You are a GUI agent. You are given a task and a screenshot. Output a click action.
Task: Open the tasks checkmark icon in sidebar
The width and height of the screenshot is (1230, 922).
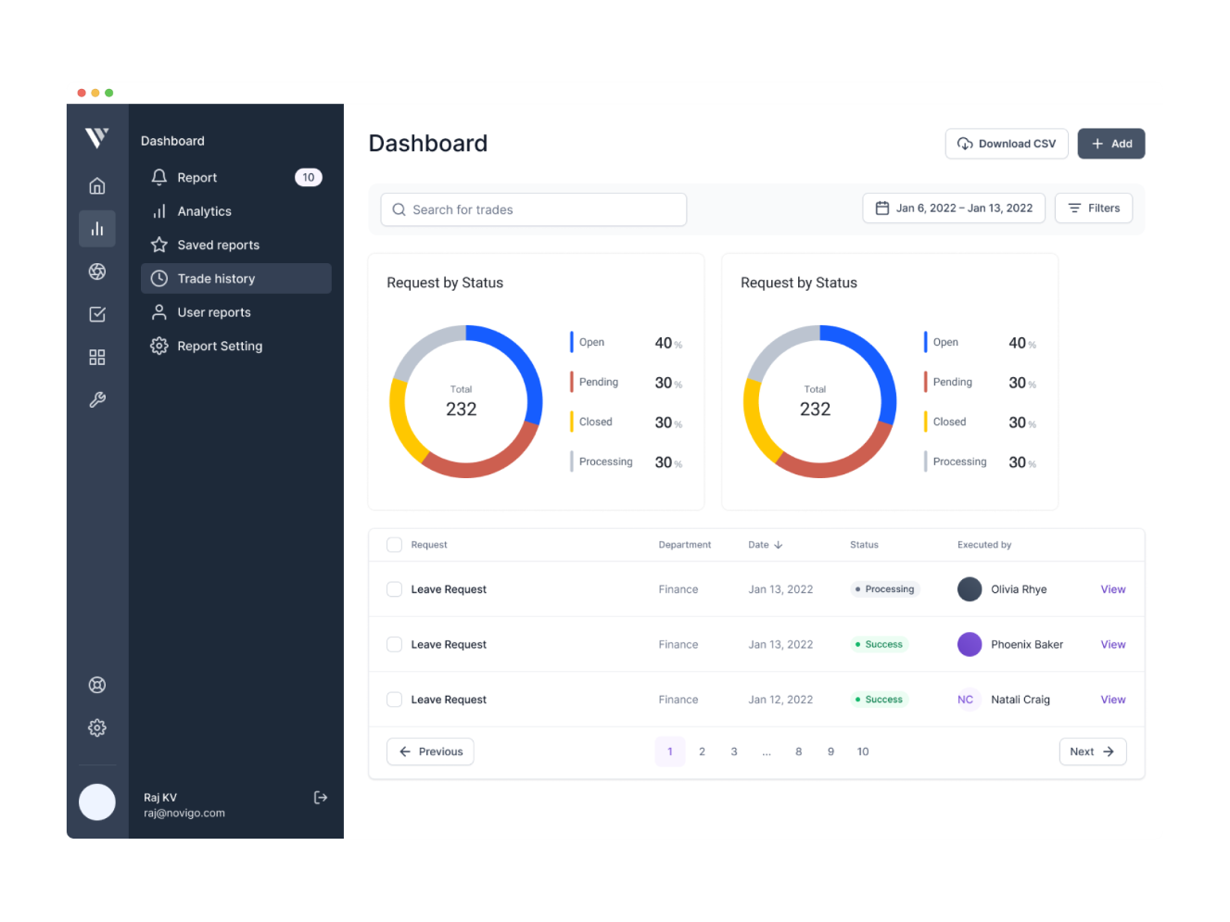[x=96, y=313]
